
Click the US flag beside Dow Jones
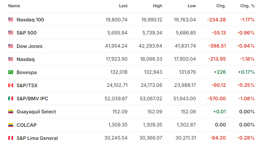coord(11,46)
